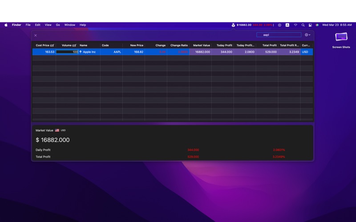The height and width of the screenshot is (222, 356).
Task: Open Control Center icon
Action: point(310,25)
